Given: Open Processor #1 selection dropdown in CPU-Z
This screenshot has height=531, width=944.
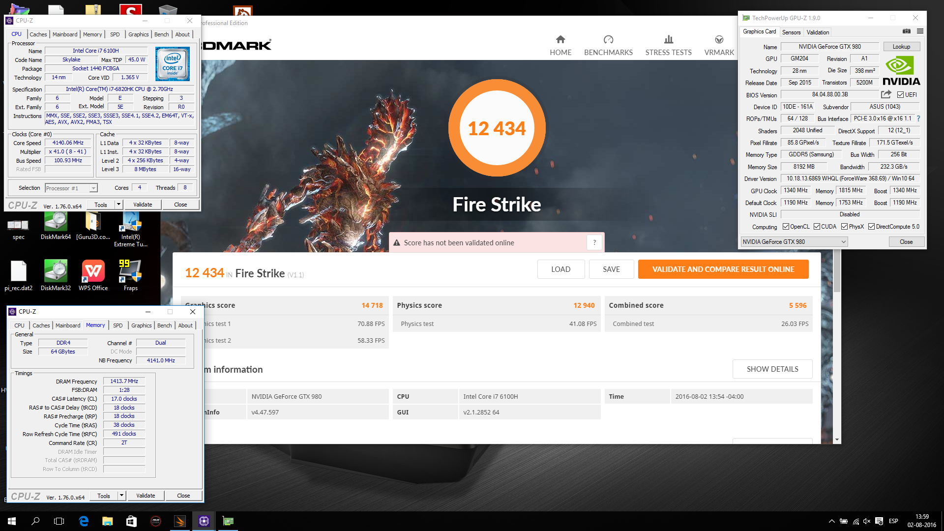Looking at the screenshot, I should point(71,188).
